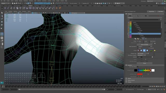
Task: Click the Opacity slider handle
Action: [152, 57]
